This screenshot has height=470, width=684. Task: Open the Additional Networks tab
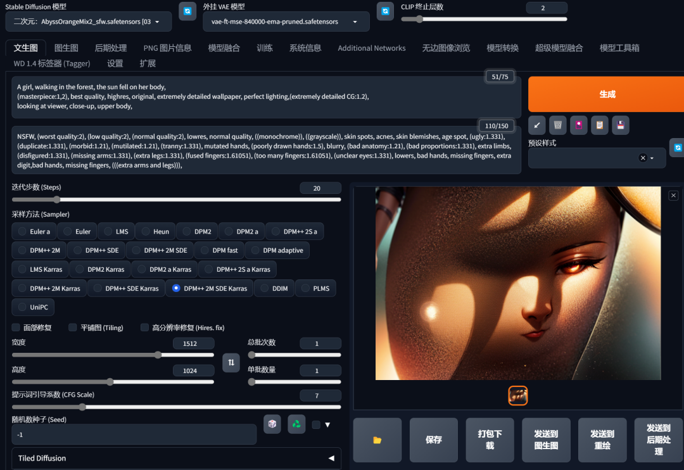click(x=371, y=48)
